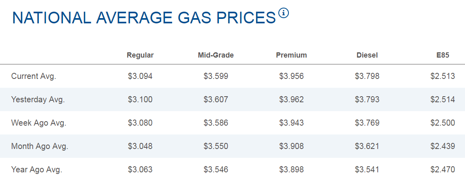Image resolution: width=465 pixels, height=184 pixels.
Task: Click the info icon beside the title
Action: coord(284,13)
